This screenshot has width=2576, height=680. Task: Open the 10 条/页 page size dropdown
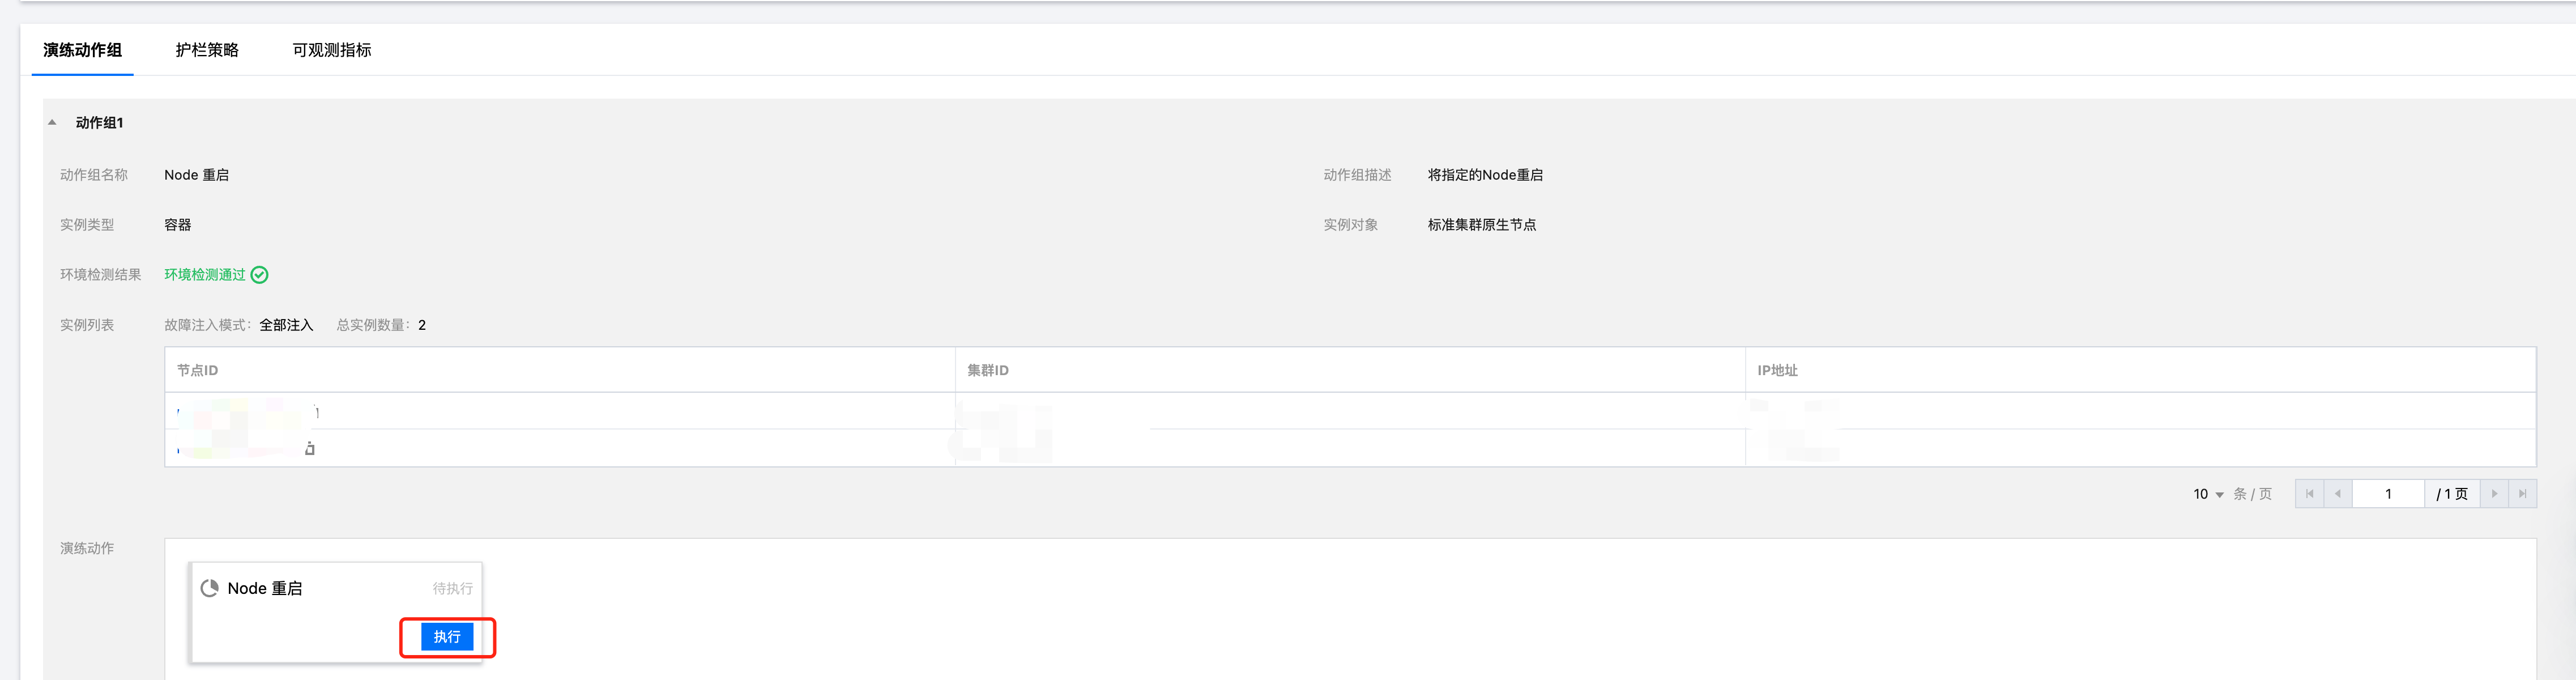pyautogui.click(x=2208, y=494)
